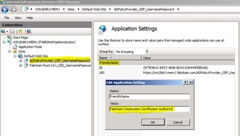Close the Edit Application Setting dialog
240x136 pixels.
tap(190, 83)
